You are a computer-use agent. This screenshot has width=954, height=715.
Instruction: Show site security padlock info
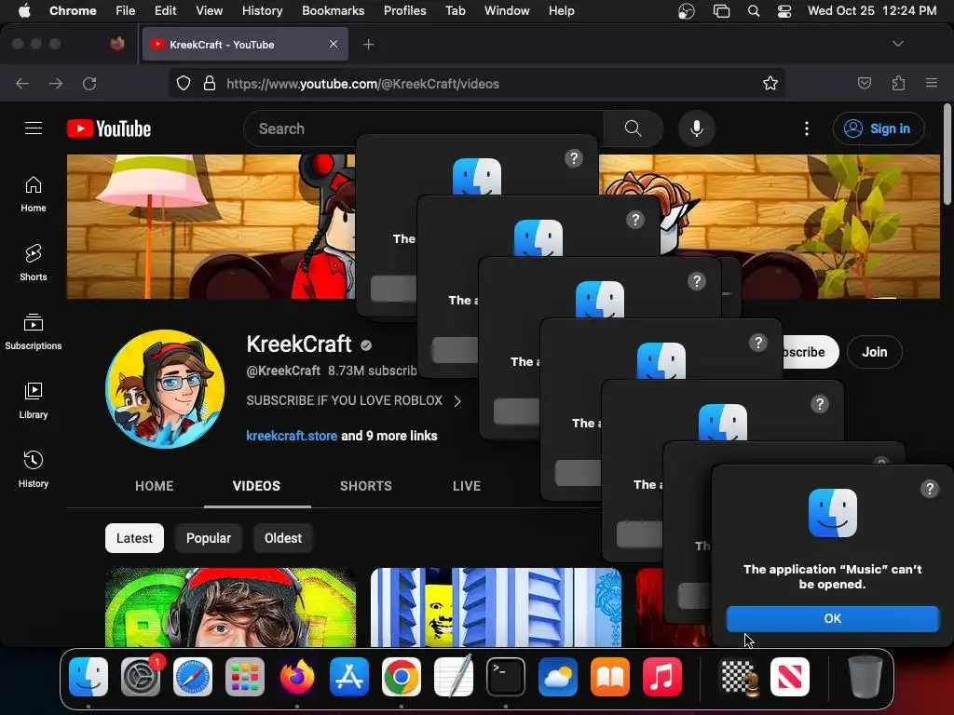pyautogui.click(x=210, y=83)
